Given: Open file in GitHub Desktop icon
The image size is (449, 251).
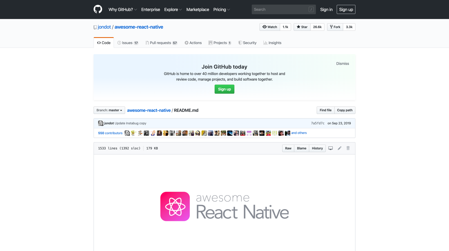Looking at the screenshot, I should [x=331, y=148].
